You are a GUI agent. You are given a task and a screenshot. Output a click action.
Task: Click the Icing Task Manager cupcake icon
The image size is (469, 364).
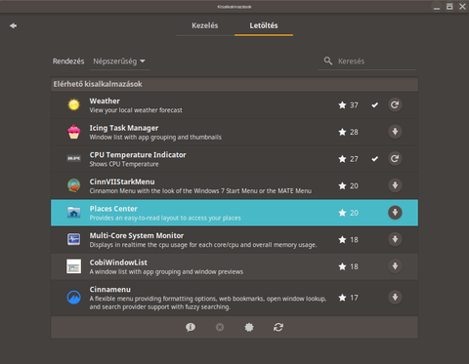[x=74, y=132]
